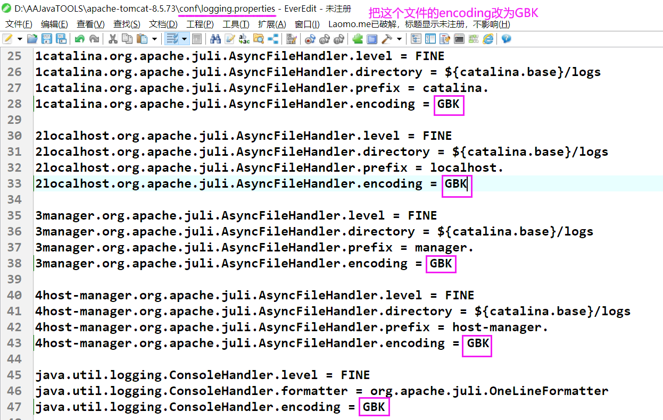Open the Laomo.me已破解 (H) help menu
This screenshot has height=420, width=663.
pos(419,24)
